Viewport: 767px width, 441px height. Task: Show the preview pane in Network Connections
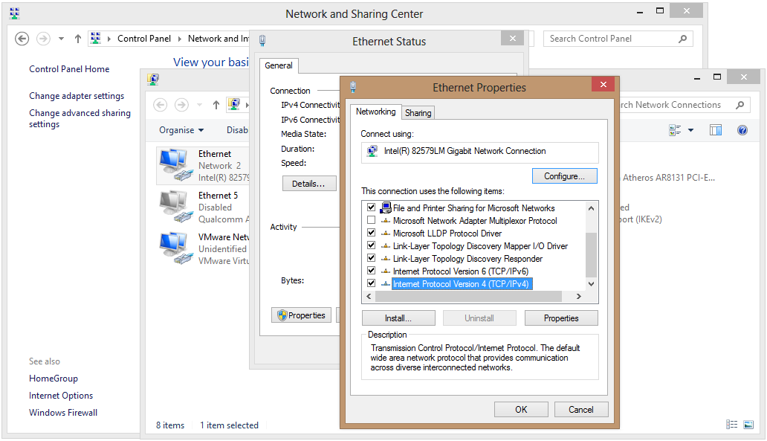coord(716,130)
